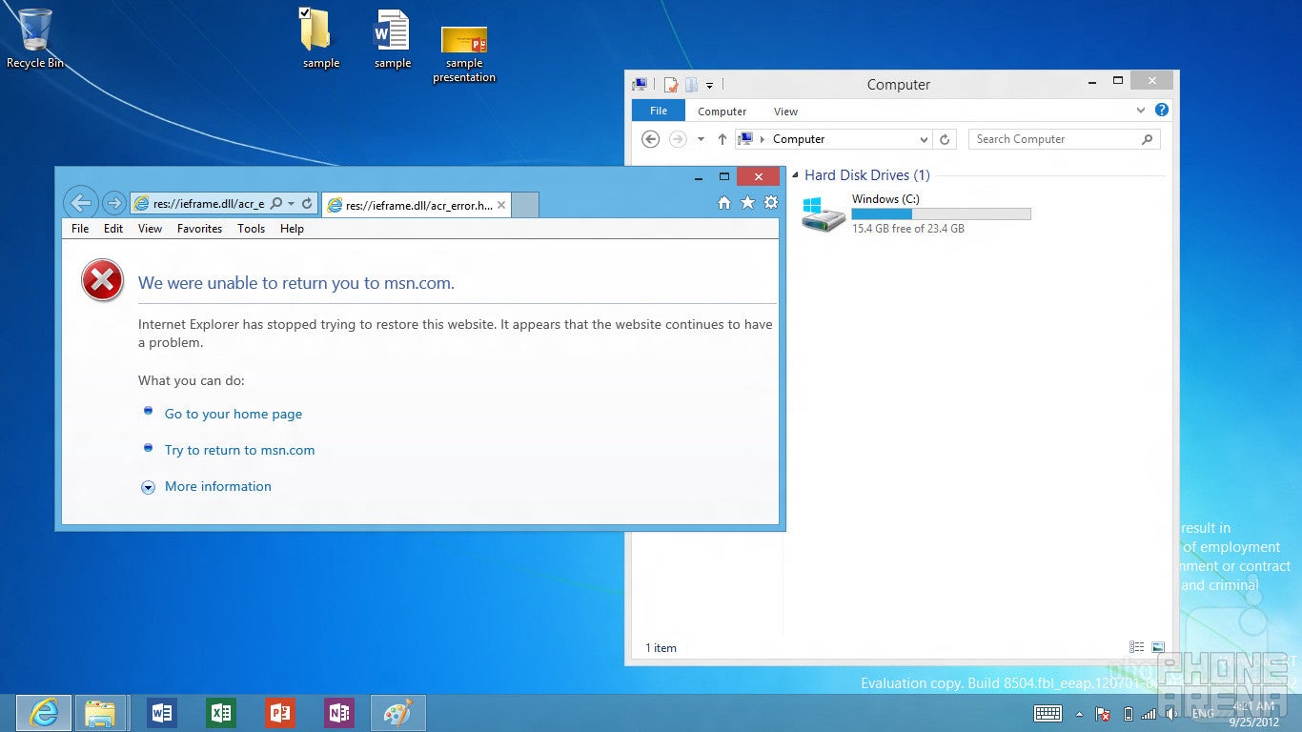Viewport: 1302px width, 732px height.
Task: Click the IE Home icon
Action: pyautogui.click(x=724, y=202)
